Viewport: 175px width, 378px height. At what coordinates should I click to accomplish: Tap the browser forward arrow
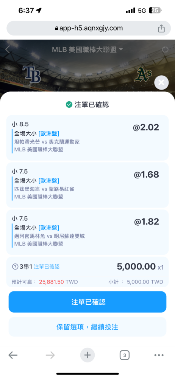coord(50,355)
